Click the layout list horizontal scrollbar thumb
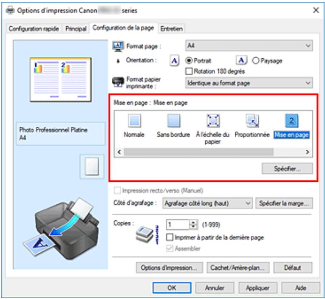This screenshot has width=325, height=299. (x=199, y=152)
